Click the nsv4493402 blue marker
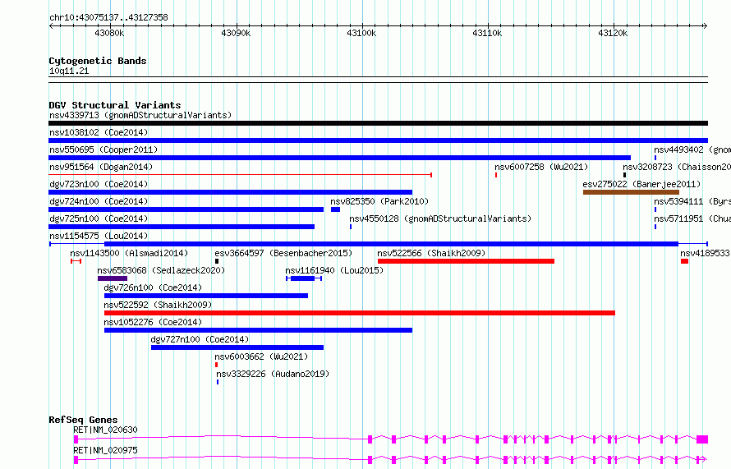Screen dimensions: 731x469 coord(655,158)
